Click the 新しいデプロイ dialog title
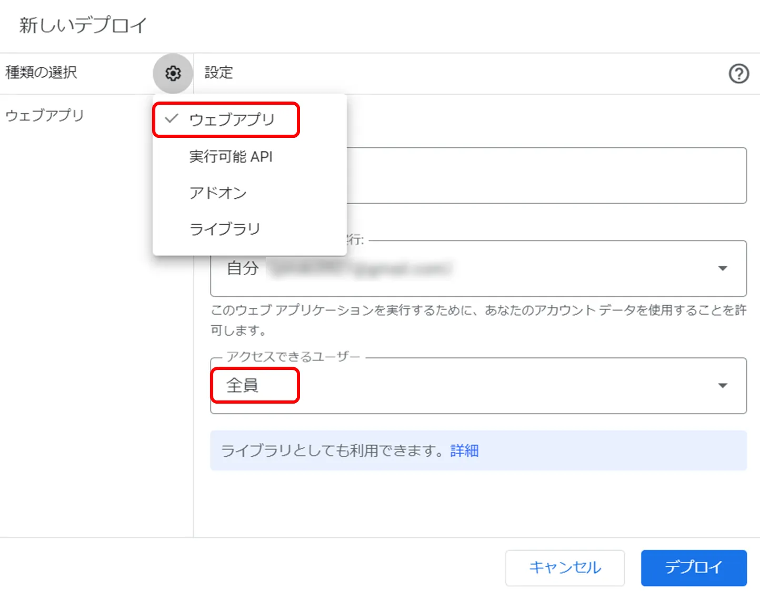The image size is (760, 592). click(x=83, y=25)
